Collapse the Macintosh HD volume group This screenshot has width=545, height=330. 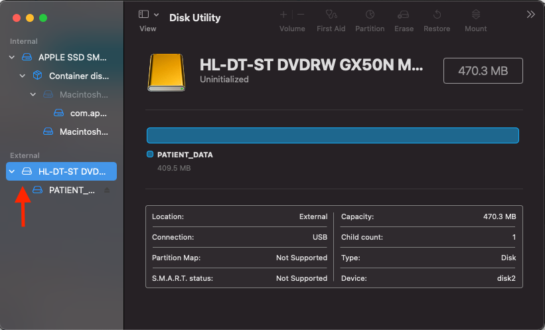pos(33,95)
